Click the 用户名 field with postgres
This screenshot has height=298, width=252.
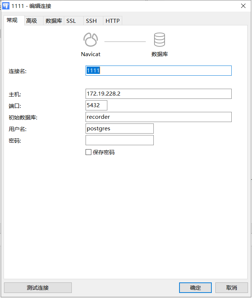click(x=119, y=129)
